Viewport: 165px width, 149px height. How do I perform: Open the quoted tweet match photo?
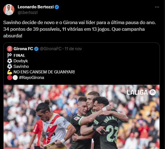[x=82, y=117]
